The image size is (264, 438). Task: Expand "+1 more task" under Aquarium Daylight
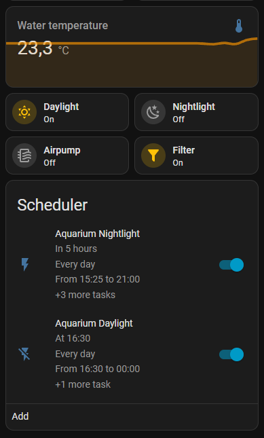coord(83,384)
